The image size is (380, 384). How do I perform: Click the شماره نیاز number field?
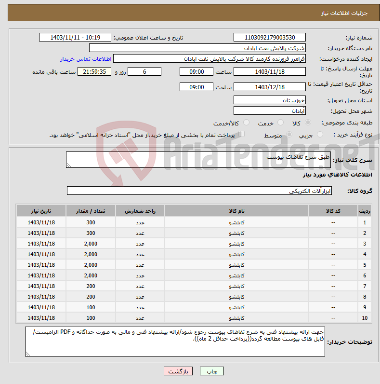coord(270,38)
